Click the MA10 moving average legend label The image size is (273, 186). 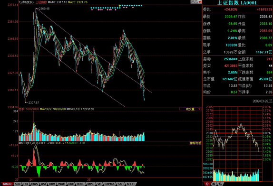tap(58, 2)
